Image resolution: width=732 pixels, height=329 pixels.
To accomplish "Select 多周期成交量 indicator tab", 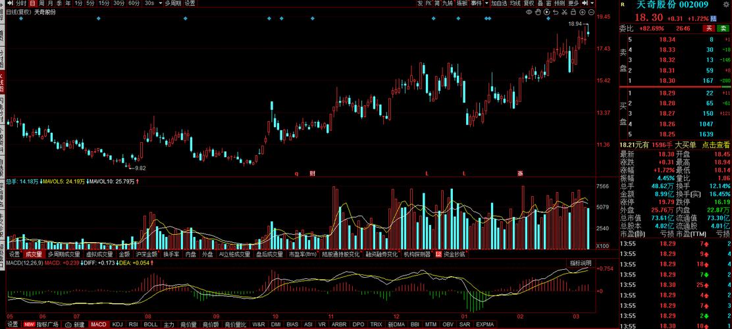I will 63,255.
